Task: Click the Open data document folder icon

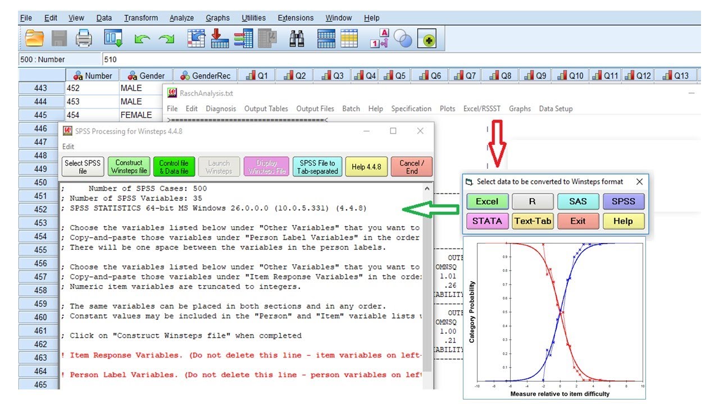Action: [35, 39]
